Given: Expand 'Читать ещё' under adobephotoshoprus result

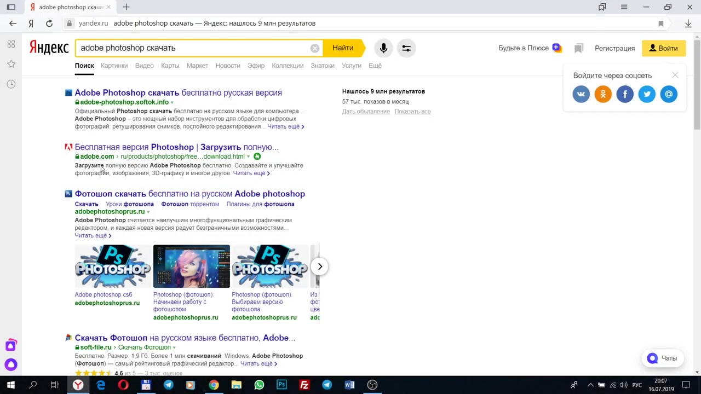Looking at the screenshot, I should 93,236.
